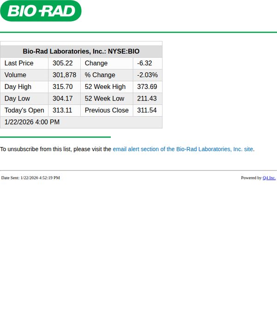Select the percent value -2.03%
The image size is (277, 325).
[x=147, y=75]
